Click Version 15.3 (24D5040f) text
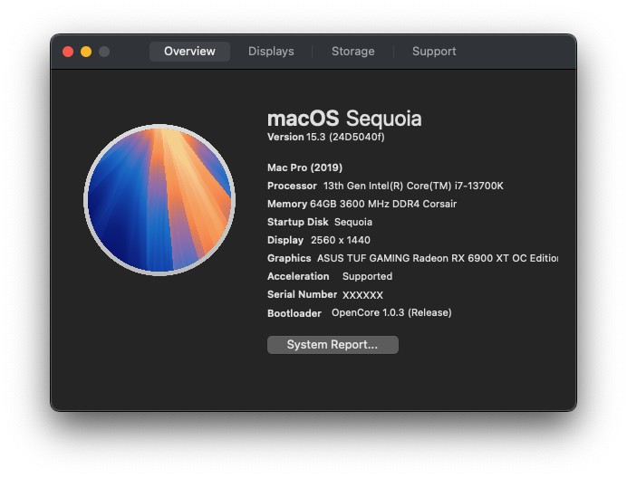Screen dimensions: 627x478 pos(326,137)
